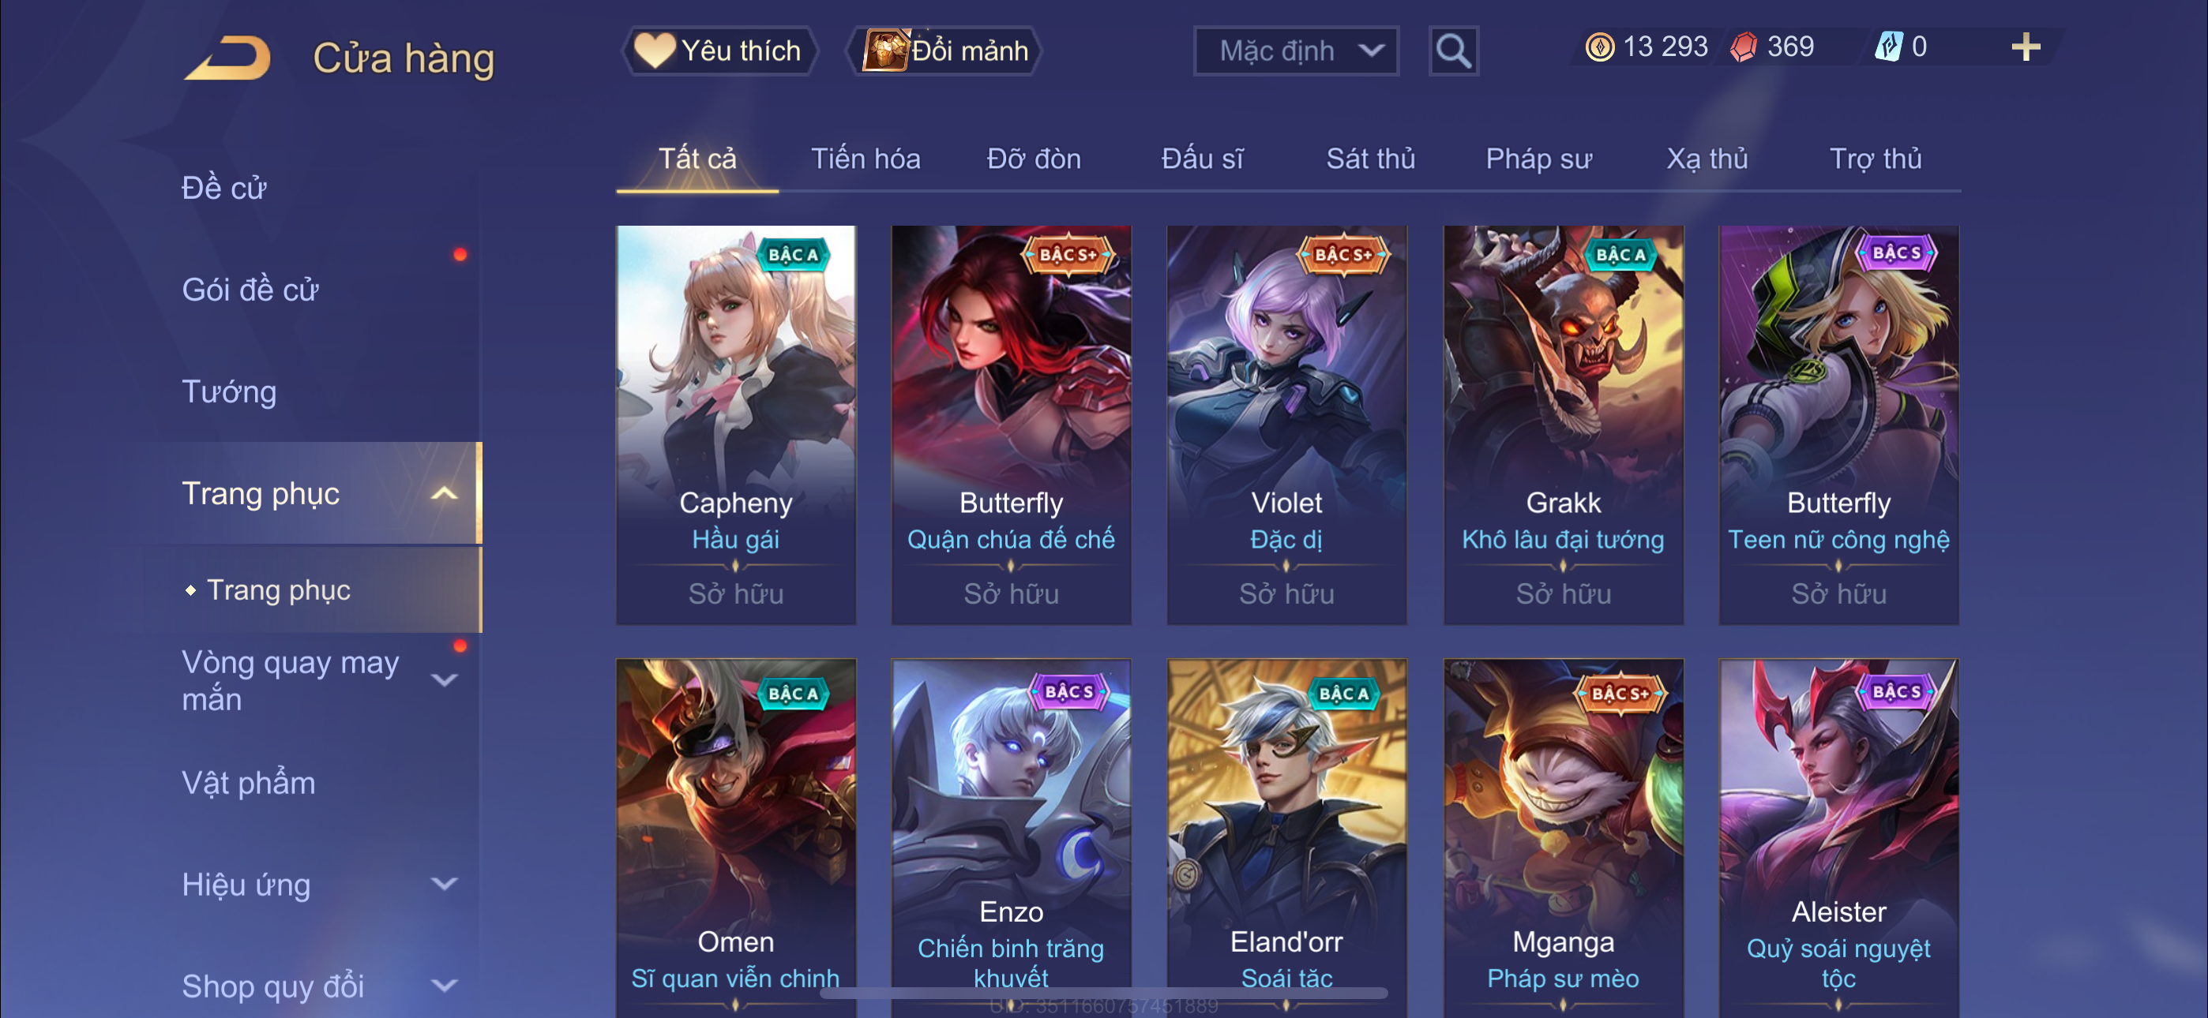Open the Mặc định sort dropdown

coord(1296,51)
